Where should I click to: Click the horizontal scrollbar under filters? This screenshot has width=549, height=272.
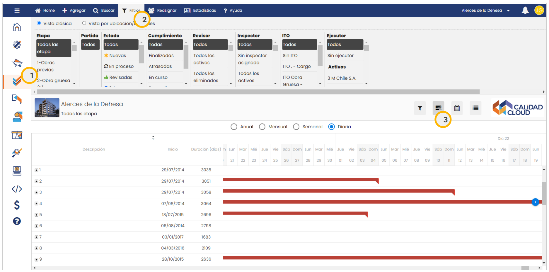coord(258,92)
